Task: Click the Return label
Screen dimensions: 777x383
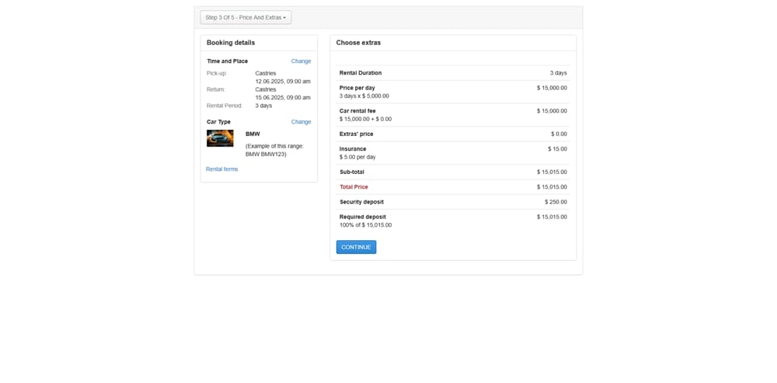Action: (x=215, y=89)
